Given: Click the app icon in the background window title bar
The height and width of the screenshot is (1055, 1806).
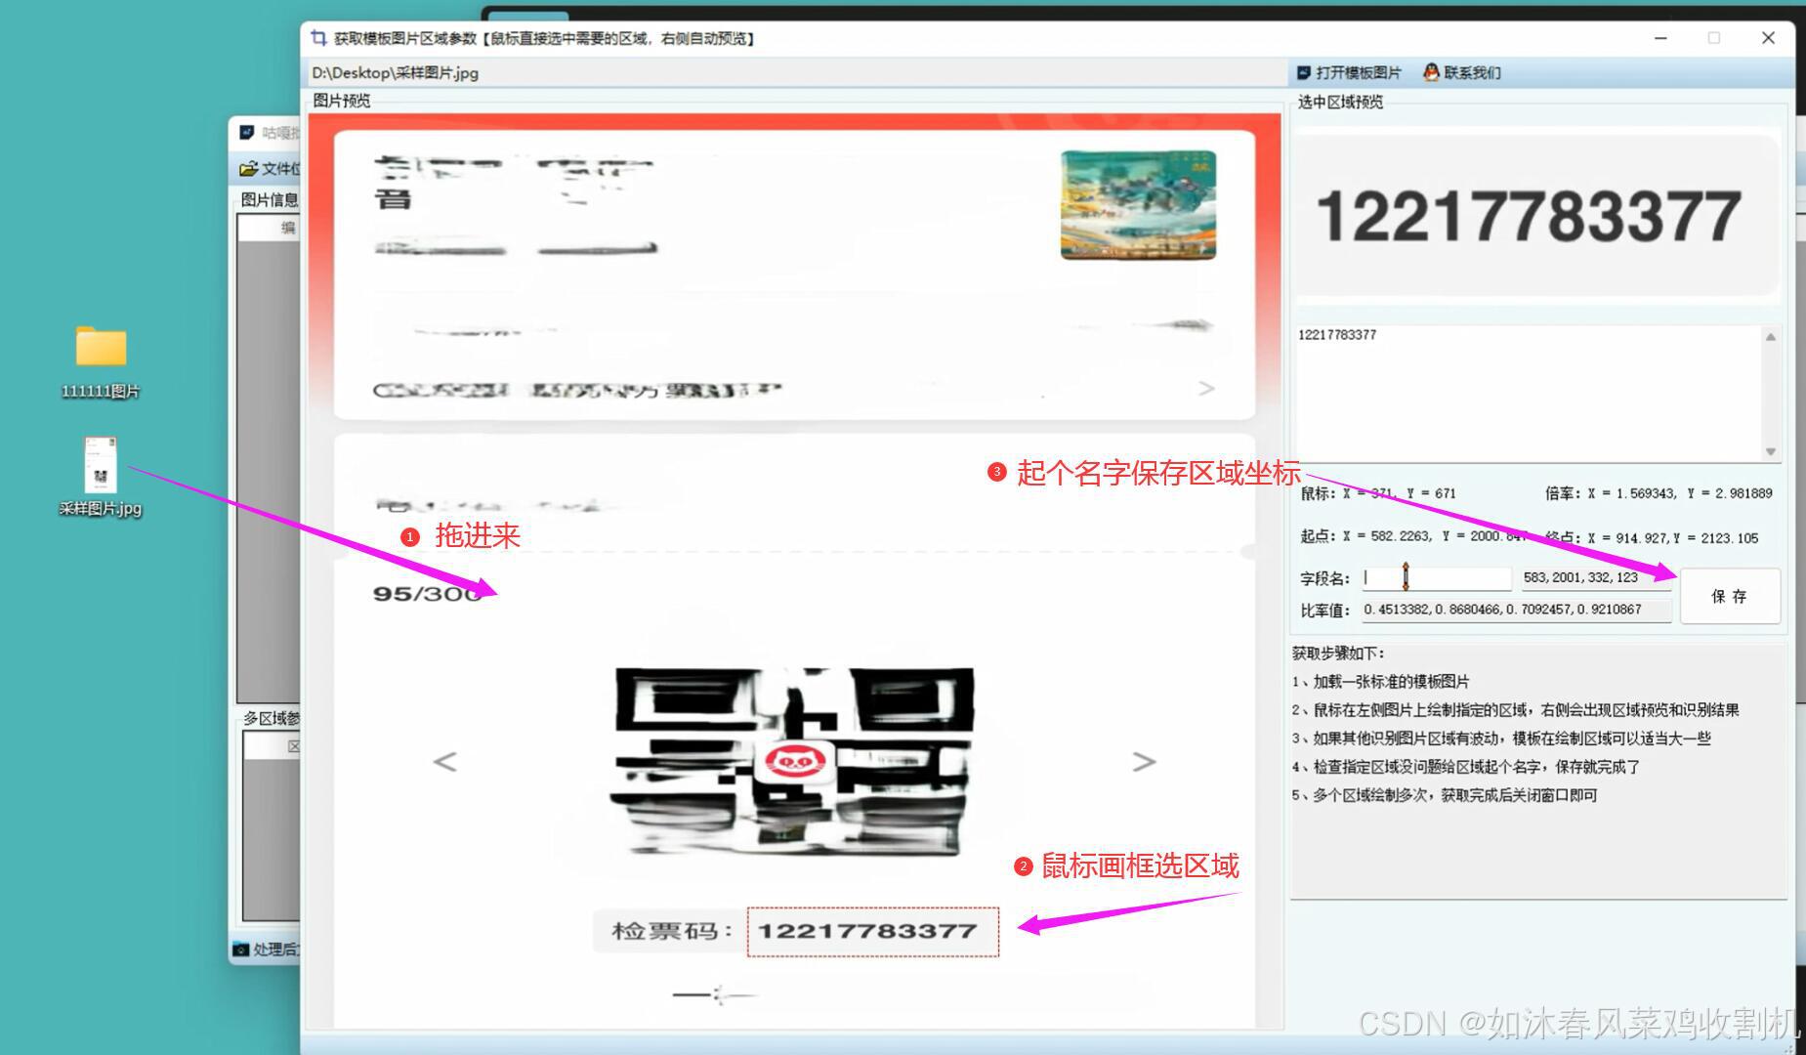Looking at the screenshot, I should 247,132.
